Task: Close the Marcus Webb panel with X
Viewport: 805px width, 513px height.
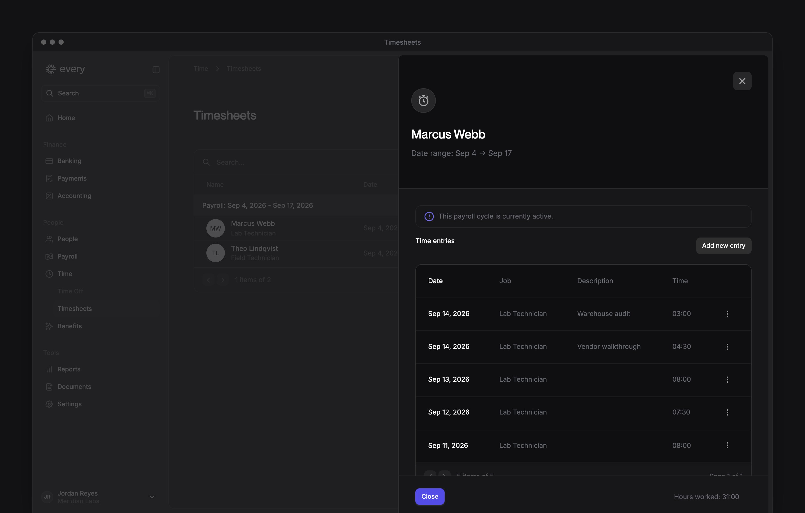Action: [x=742, y=81]
